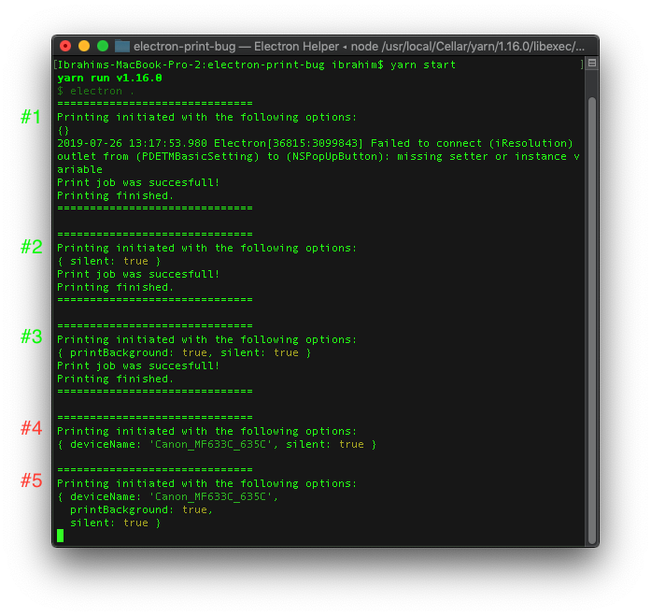This screenshot has width=651, height=616.
Task: Close the terminal window with red button
Action: [x=65, y=46]
